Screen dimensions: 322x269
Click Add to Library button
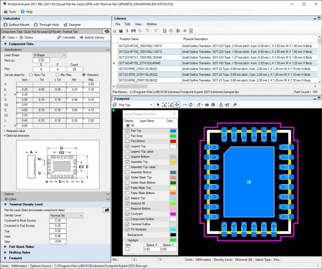[92, 38]
